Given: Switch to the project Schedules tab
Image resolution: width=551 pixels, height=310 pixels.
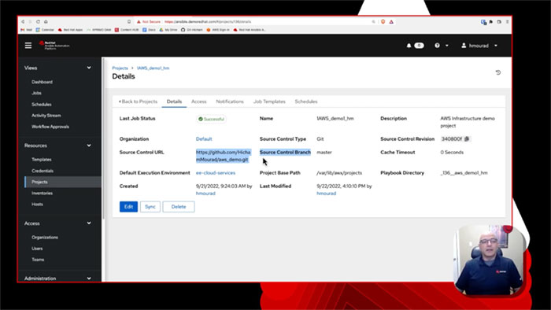Looking at the screenshot, I should click(306, 101).
